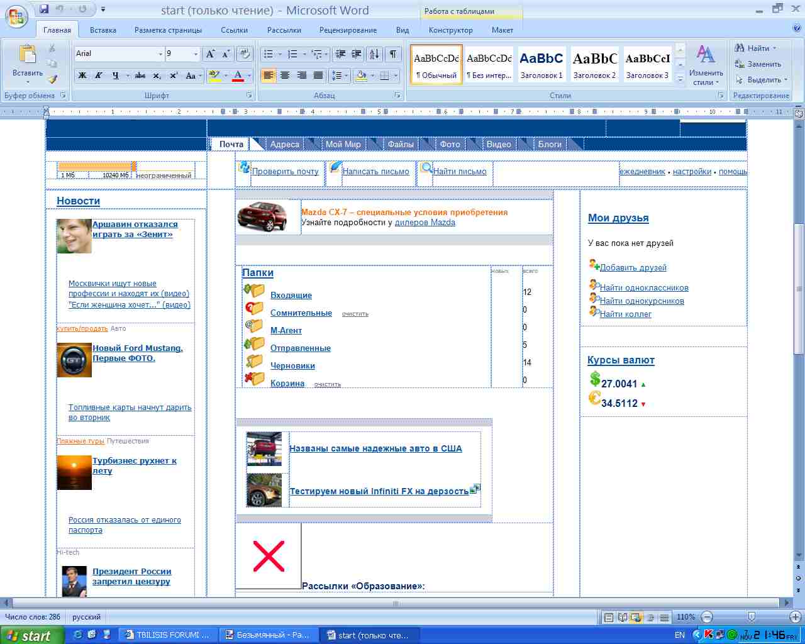The image size is (805, 644).
Task: Click the Mazda CX-7 car thumbnail
Action: pos(262,217)
